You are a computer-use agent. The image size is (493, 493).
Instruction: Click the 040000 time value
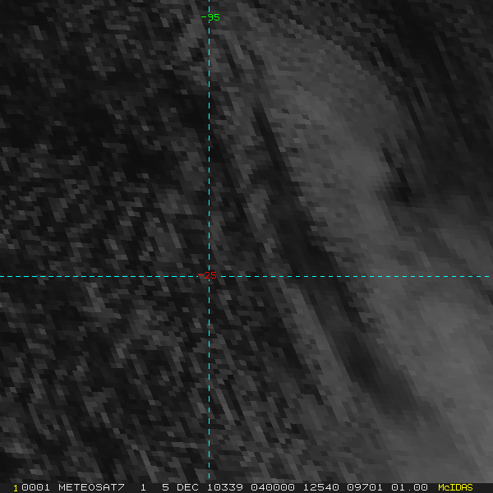point(273,487)
